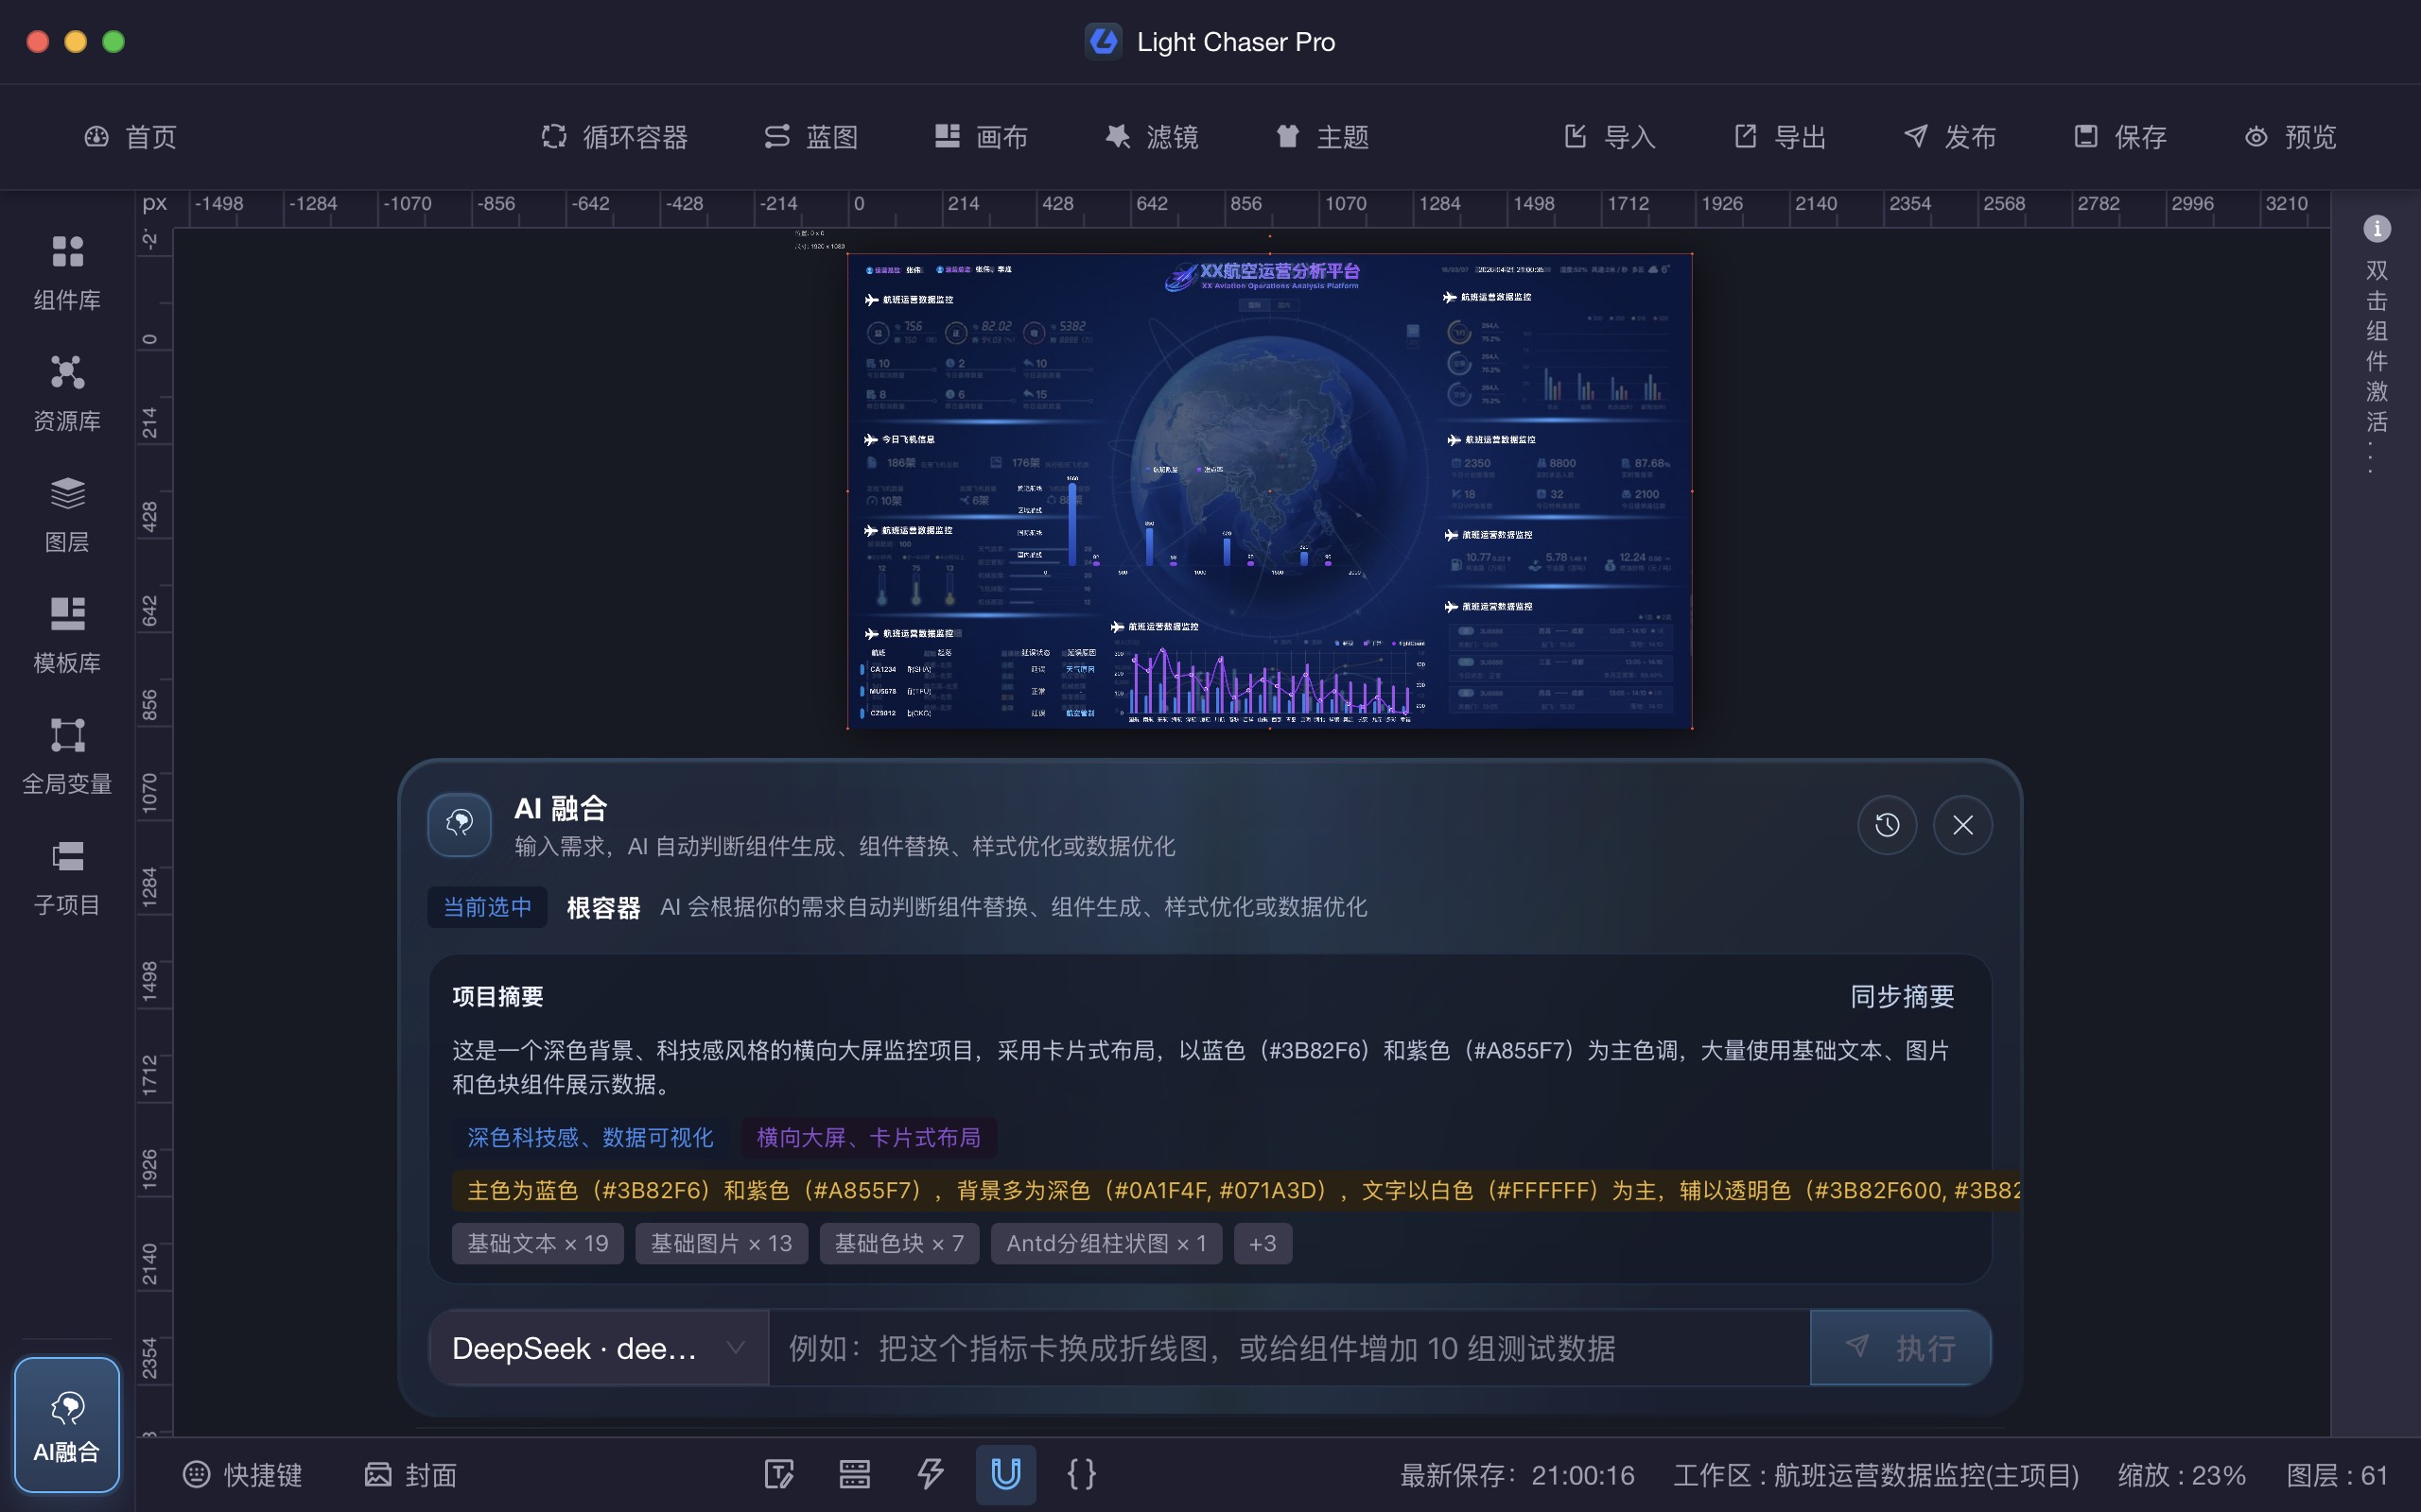Click the 图层 : 61 layer count status

coord(2338,1475)
